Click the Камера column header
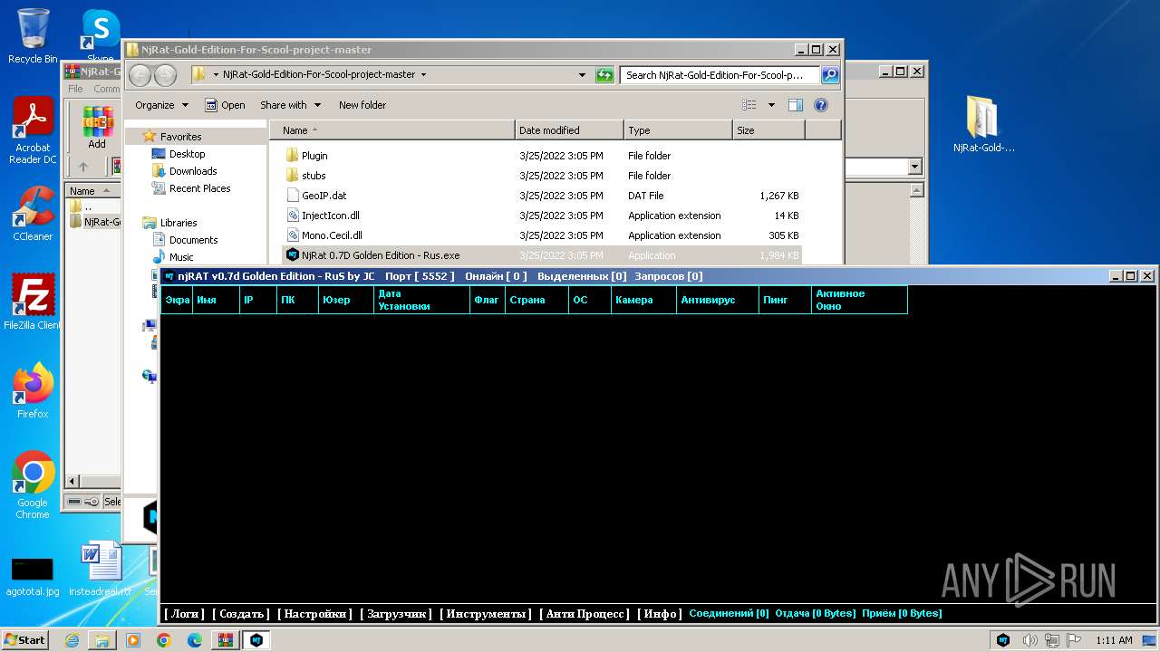 coord(643,300)
